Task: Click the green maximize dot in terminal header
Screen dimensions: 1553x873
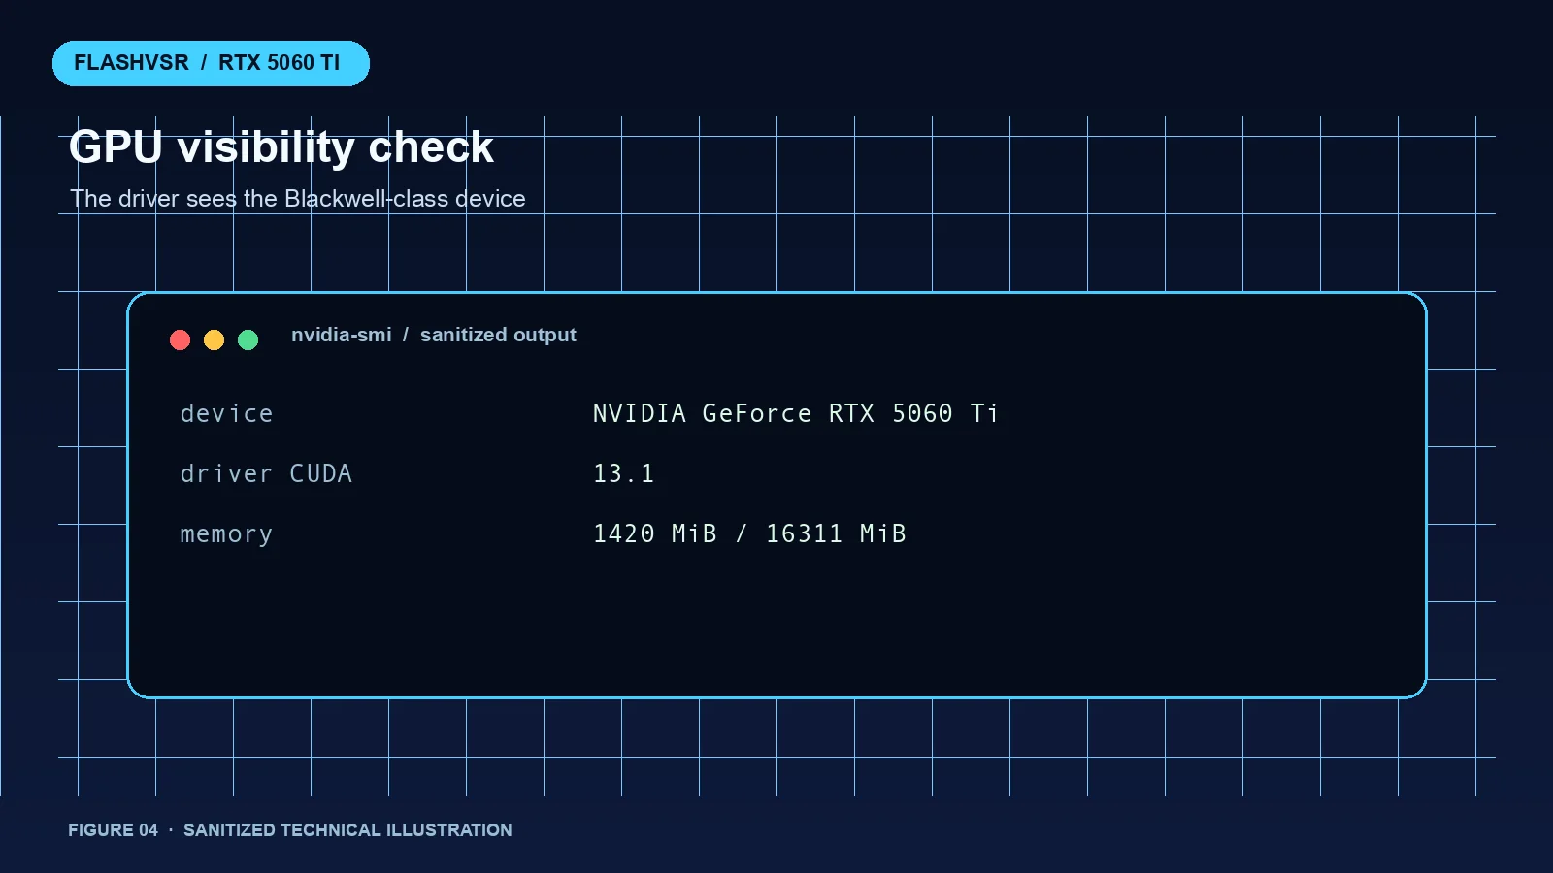Action: click(x=248, y=339)
